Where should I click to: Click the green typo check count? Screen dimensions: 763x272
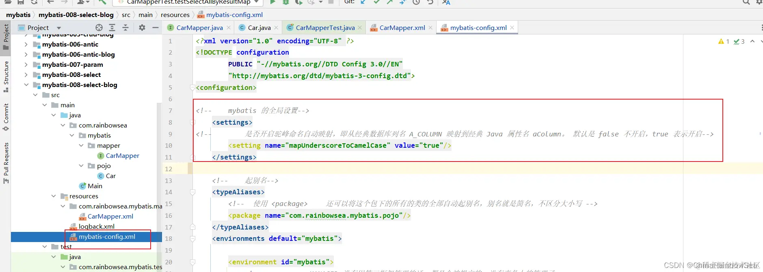pyautogui.click(x=739, y=41)
